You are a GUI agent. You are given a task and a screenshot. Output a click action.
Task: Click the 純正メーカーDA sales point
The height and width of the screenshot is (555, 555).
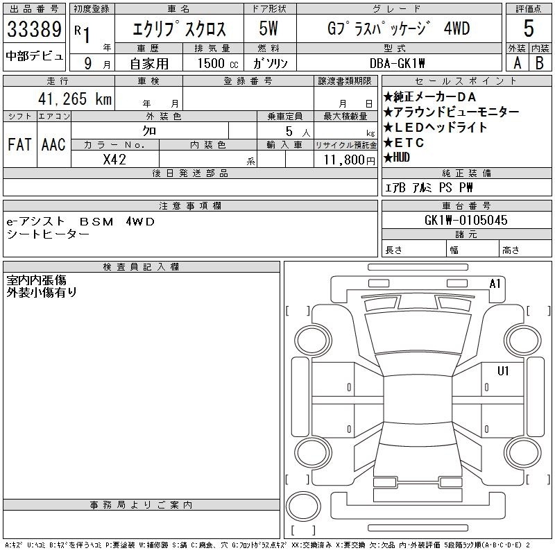tap(430, 97)
